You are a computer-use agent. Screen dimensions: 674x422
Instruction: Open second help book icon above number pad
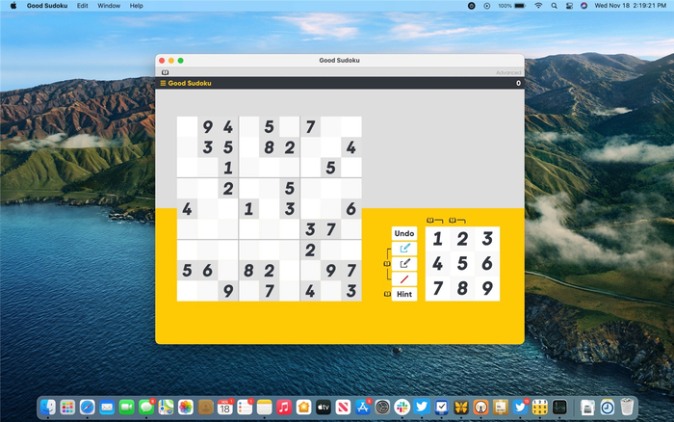[453, 221]
